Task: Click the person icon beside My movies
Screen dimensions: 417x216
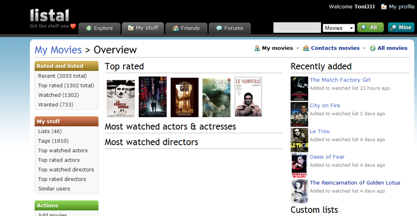Action: click(257, 48)
